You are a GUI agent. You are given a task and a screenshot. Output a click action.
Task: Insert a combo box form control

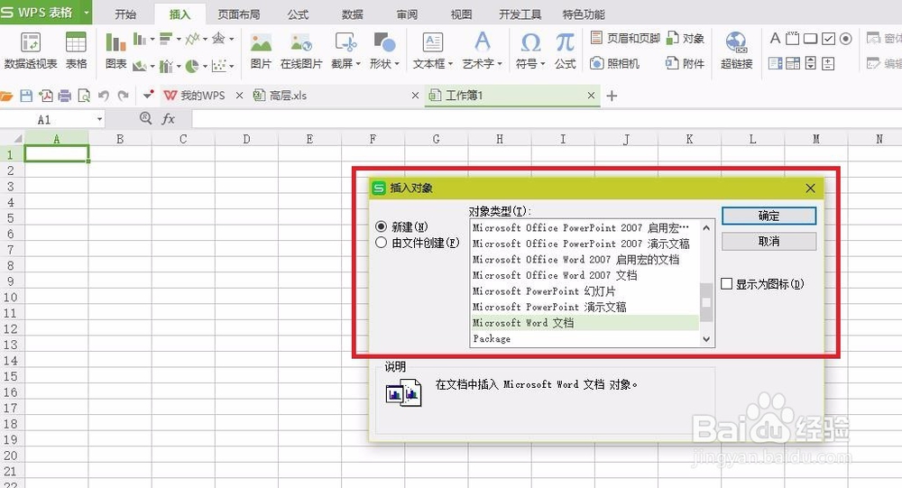point(793,63)
